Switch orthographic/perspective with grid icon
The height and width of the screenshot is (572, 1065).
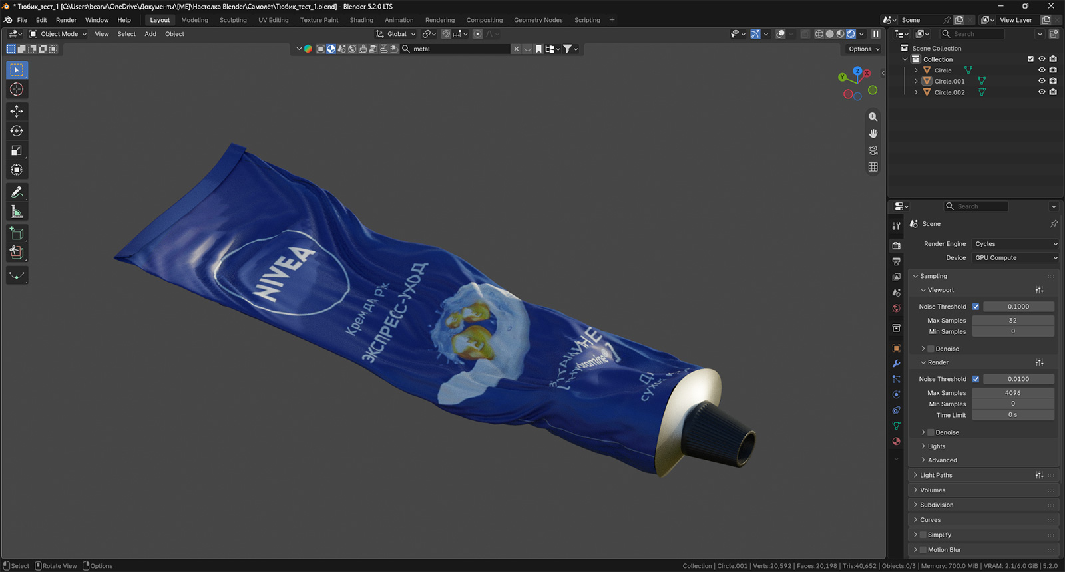click(873, 167)
